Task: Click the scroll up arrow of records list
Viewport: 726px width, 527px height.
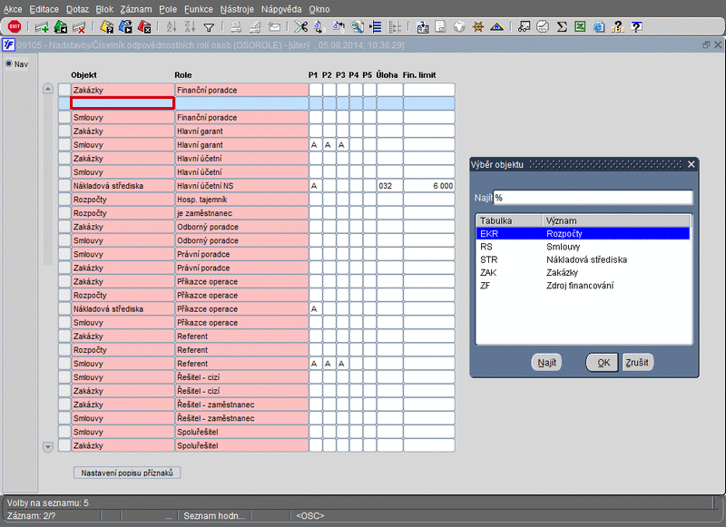Action: coord(48,89)
